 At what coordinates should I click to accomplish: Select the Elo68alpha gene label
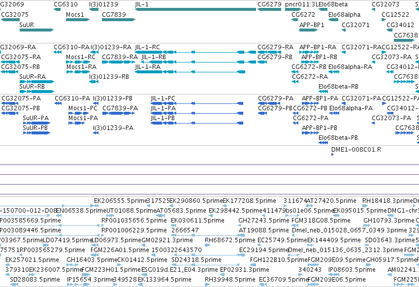[345, 14]
